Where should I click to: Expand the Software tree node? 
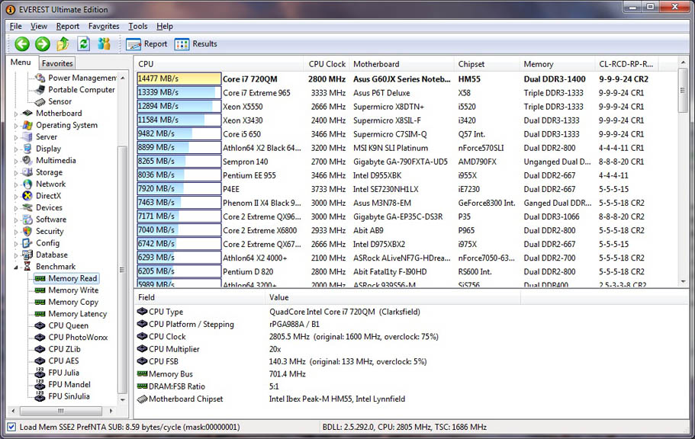(x=16, y=219)
